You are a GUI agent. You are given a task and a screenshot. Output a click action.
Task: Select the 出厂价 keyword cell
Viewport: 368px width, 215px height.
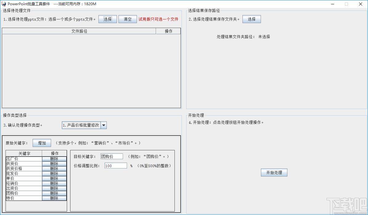(24, 159)
